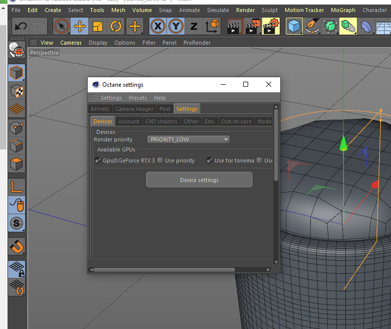Click the Planar Workplane icon

coord(17,287)
